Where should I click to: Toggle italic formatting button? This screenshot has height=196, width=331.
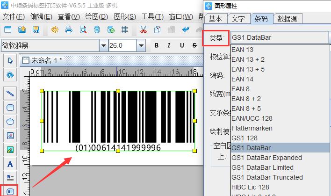click(169, 45)
